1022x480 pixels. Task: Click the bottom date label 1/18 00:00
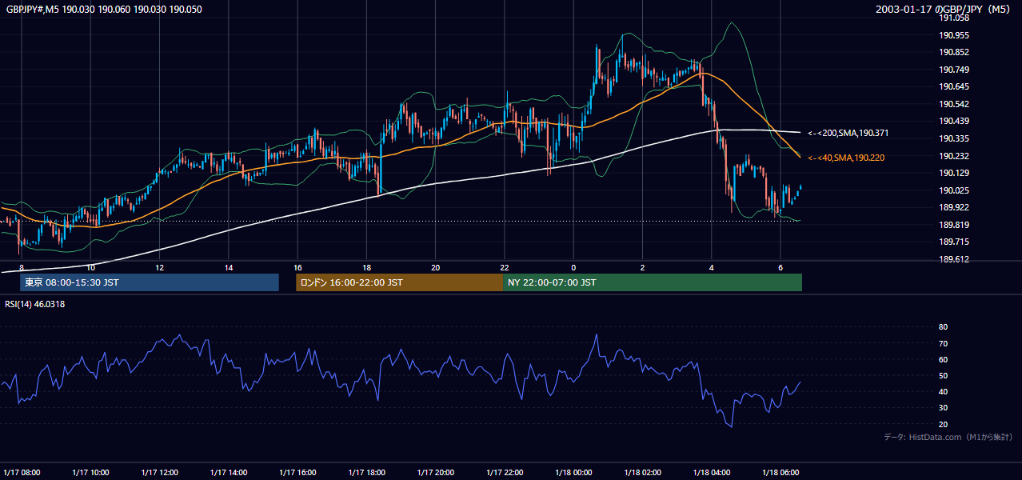pyautogui.click(x=573, y=472)
